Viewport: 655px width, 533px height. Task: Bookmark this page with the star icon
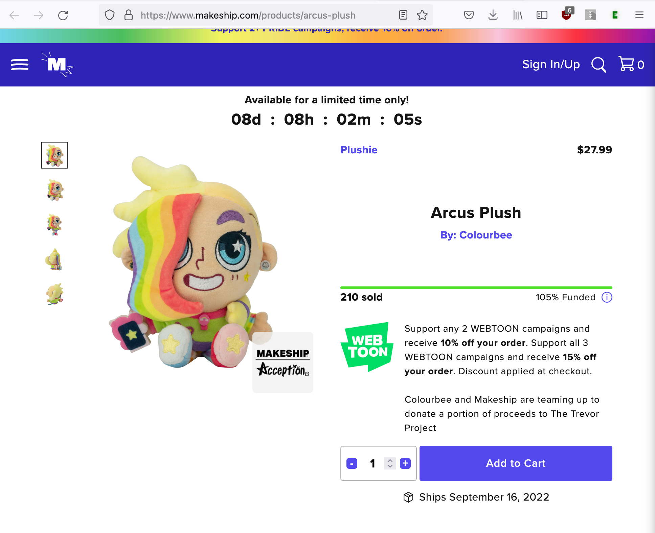coord(422,15)
